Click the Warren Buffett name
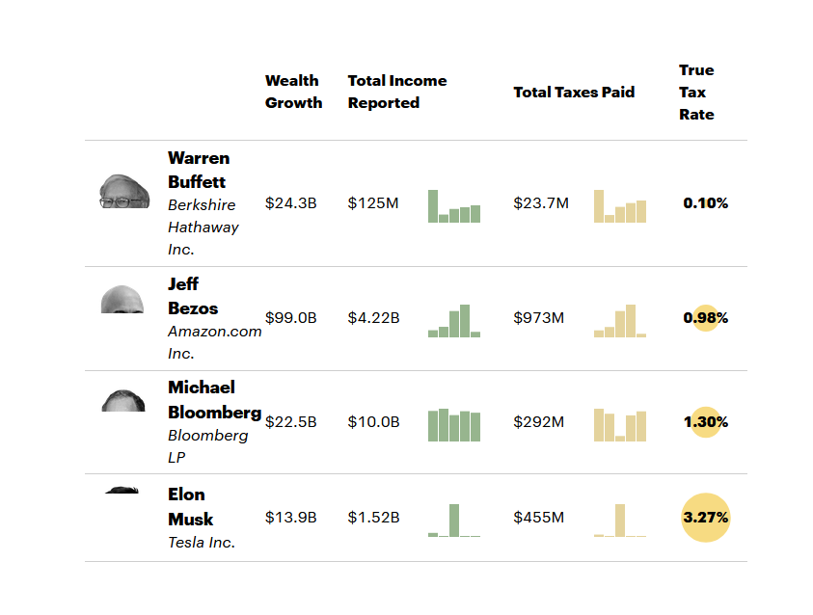 (x=198, y=170)
